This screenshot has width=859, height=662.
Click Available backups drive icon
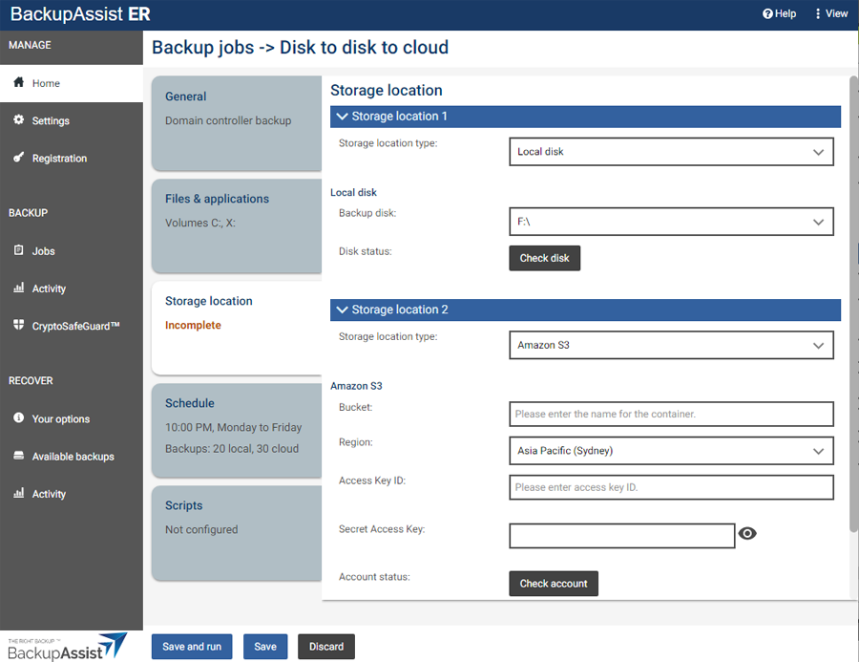tap(19, 456)
